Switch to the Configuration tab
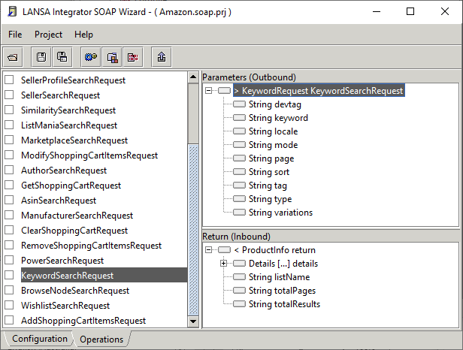This screenshot has height=350, width=463. (x=40, y=339)
